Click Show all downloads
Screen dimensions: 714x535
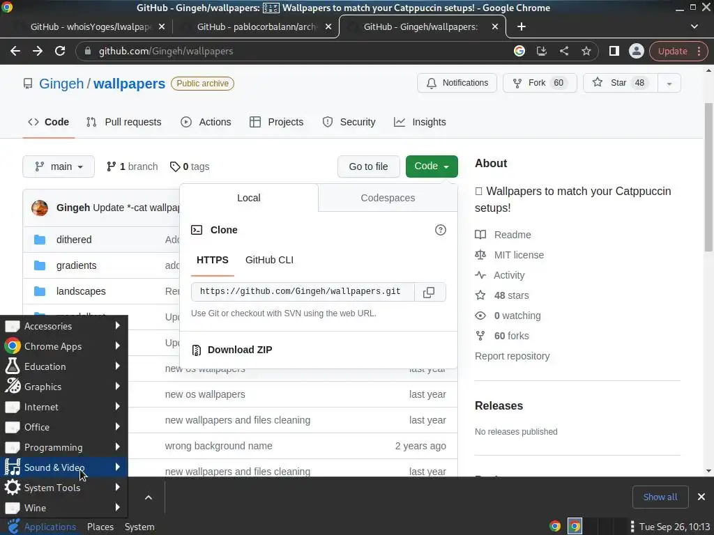point(660,497)
